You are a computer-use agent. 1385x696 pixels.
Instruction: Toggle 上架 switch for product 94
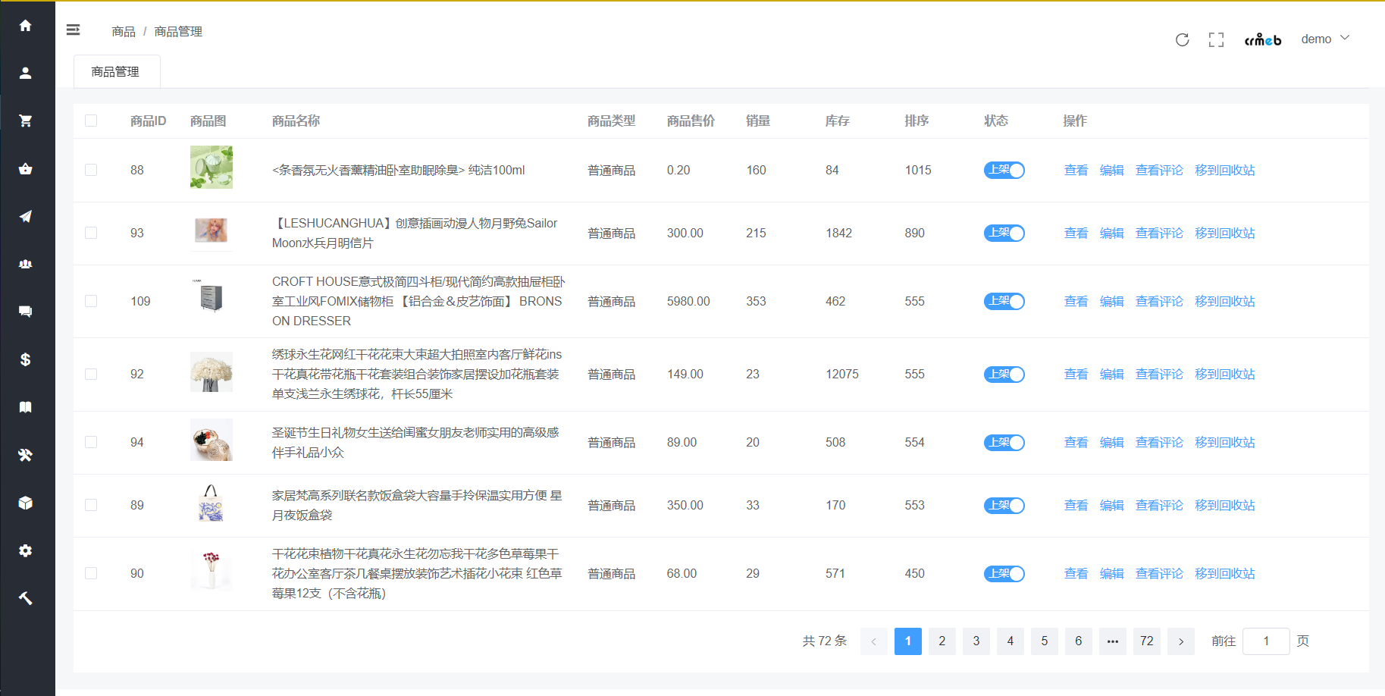tap(1004, 442)
